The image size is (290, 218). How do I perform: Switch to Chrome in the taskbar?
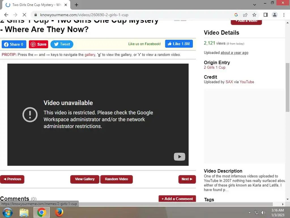tap(42, 212)
